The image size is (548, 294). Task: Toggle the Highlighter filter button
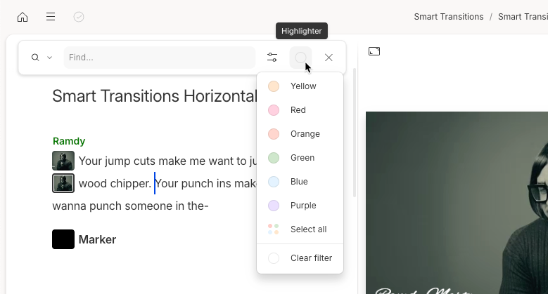(300, 58)
